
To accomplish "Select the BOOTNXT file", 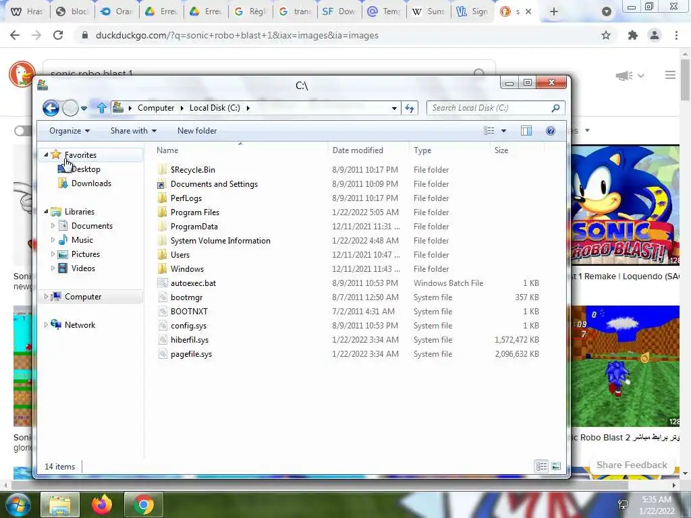I will click(189, 312).
